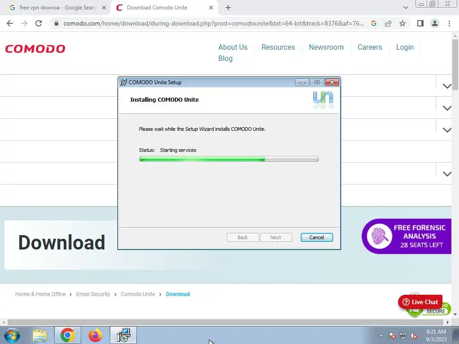This screenshot has width=459, height=344.
Task: Close the Download Comodo Unite tab
Action: [x=211, y=8]
